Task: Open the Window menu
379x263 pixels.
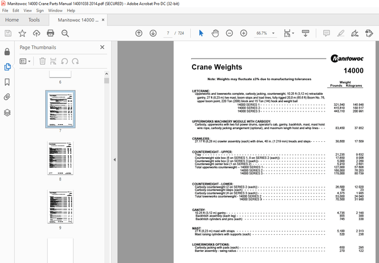Action: [55, 10]
